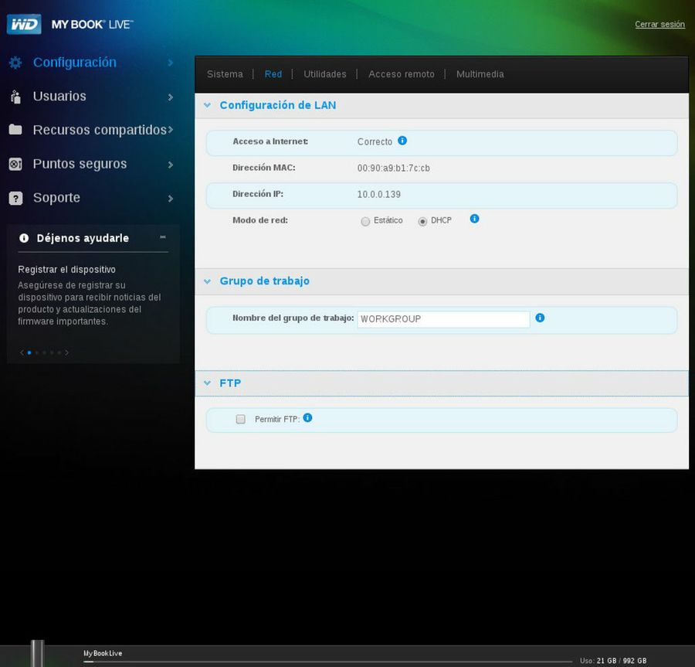Select the DHCP network mode
The image size is (695, 667).
tap(422, 221)
